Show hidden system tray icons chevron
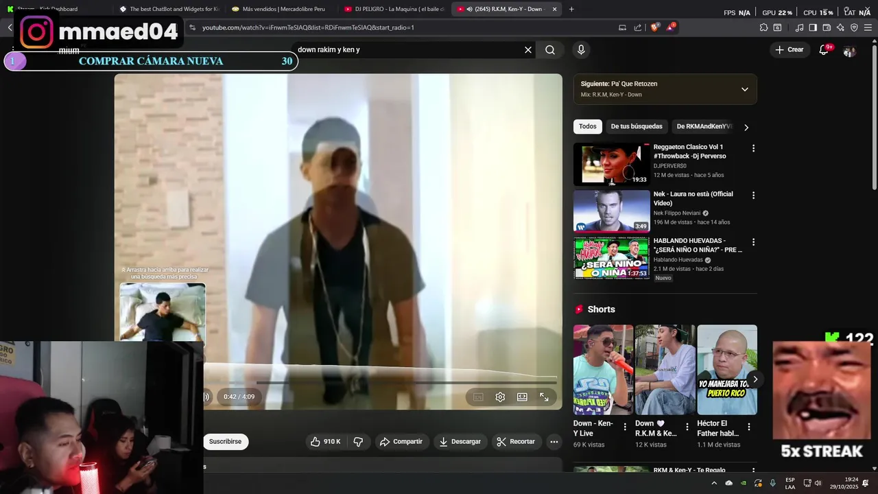 click(x=714, y=483)
